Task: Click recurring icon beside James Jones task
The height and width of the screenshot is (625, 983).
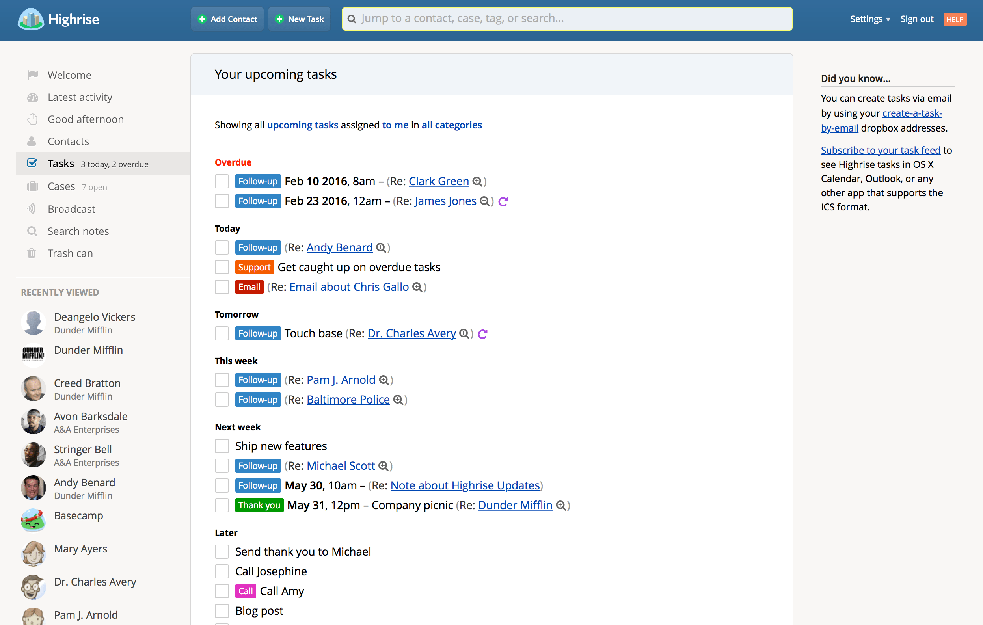Action: [503, 201]
